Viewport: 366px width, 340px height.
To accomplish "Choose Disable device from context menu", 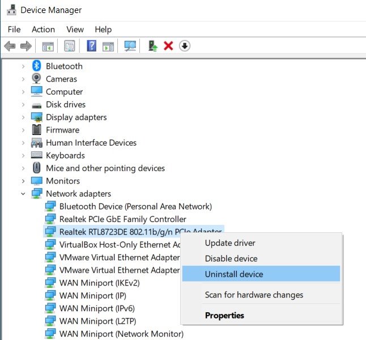I will pos(261,258).
